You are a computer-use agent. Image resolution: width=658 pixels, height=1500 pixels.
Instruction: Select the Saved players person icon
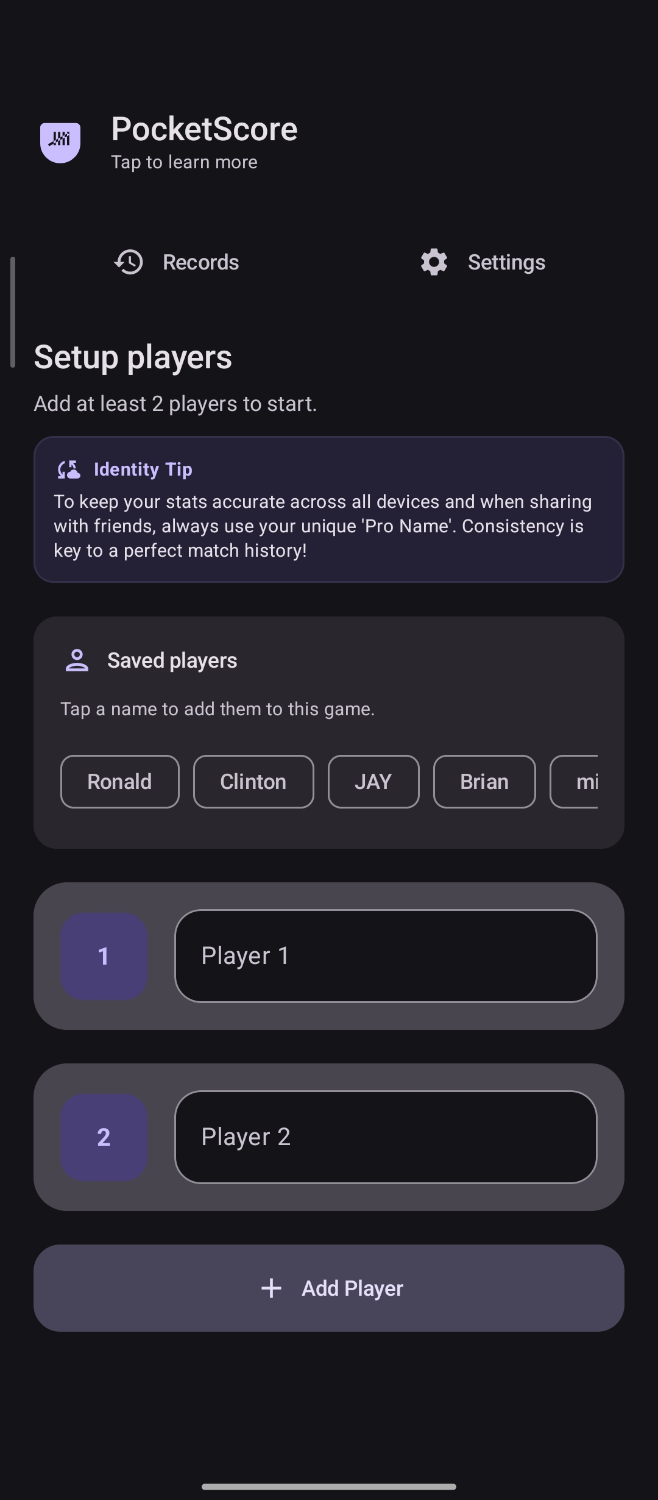pyautogui.click(x=77, y=660)
